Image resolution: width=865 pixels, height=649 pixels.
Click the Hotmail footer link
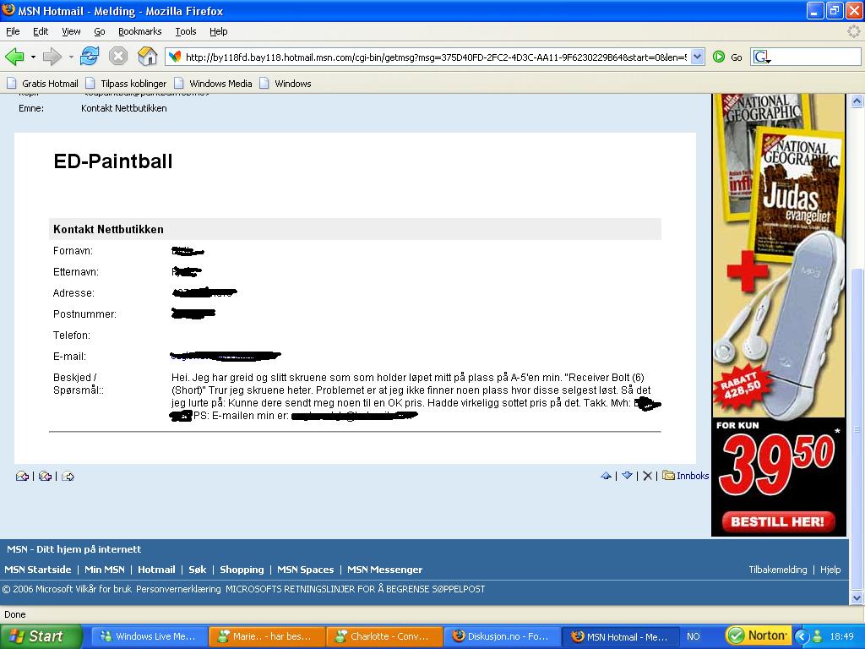[156, 570]
